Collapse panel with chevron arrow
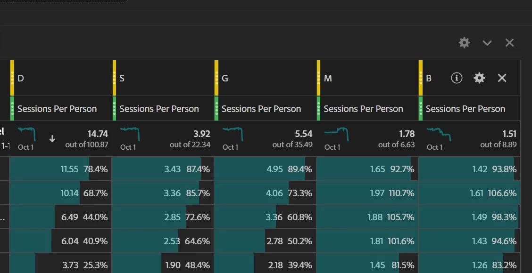The width and height of the screenshot is (532, 273). pyautogui.click(x=487, y=43)
